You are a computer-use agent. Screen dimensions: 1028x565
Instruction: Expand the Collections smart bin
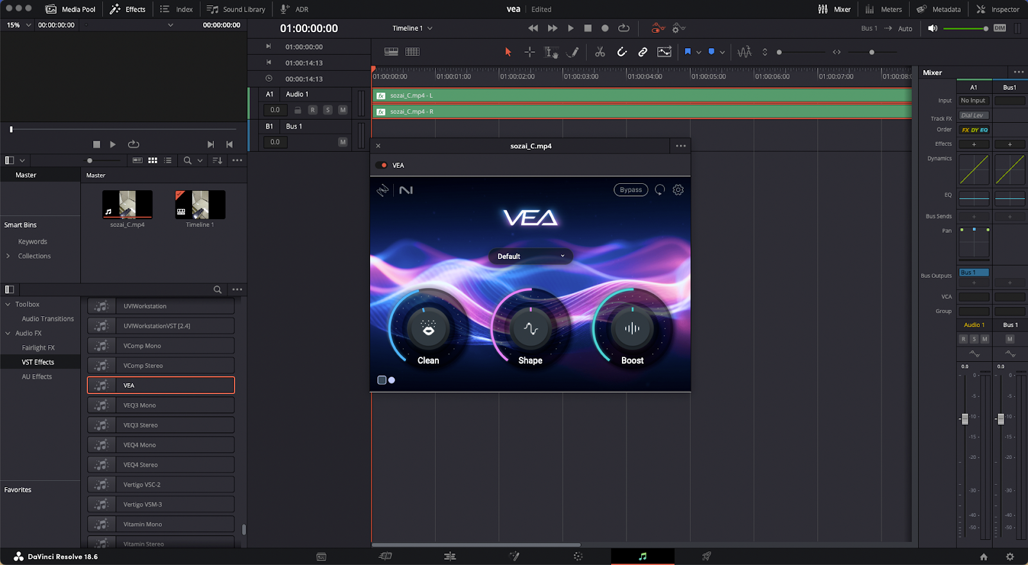click(8, 256)
